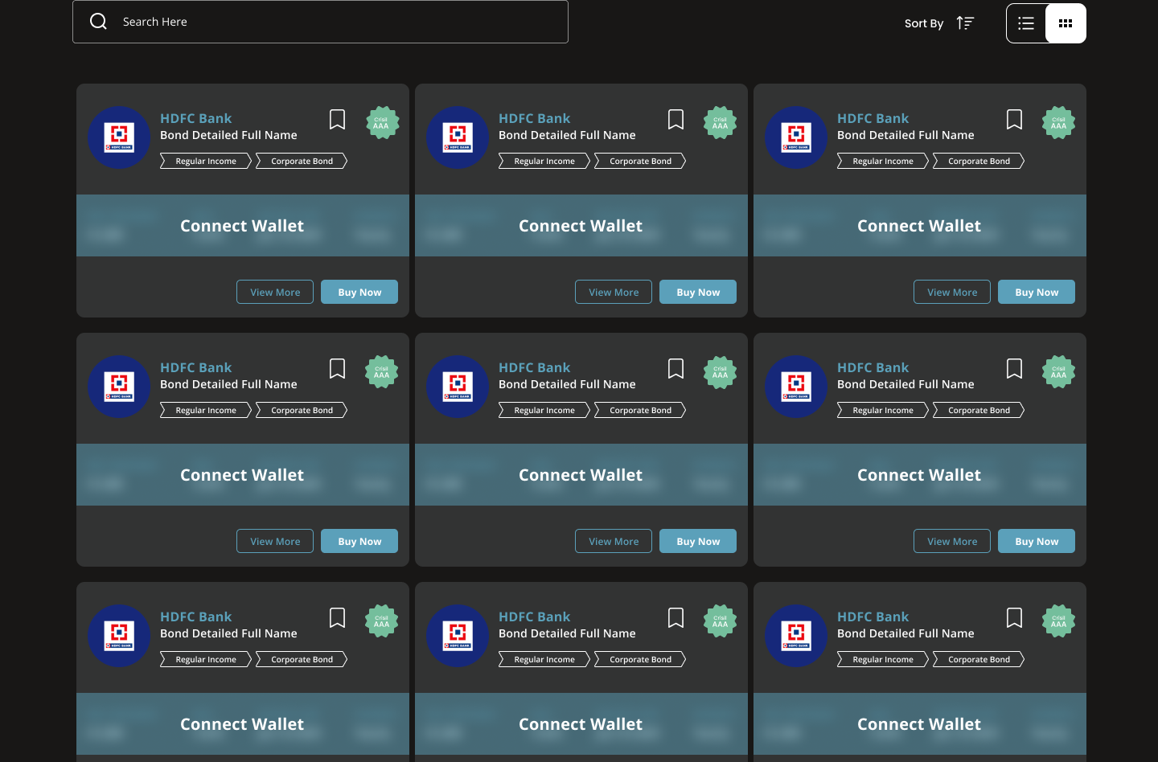Click HDFC Bank logo on top-right card
This screenshot has width=1158, height=762.
(796, 137)
